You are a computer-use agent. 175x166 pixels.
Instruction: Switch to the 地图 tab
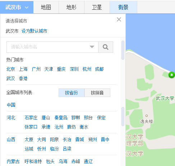(46, 7)
